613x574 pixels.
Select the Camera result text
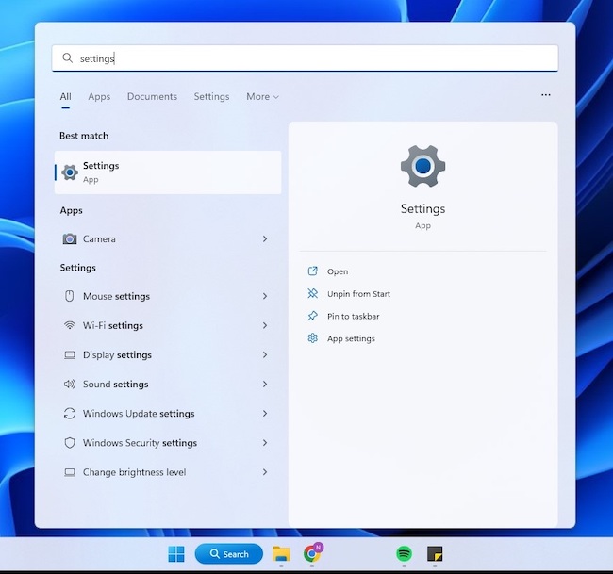tap(99, 238)
